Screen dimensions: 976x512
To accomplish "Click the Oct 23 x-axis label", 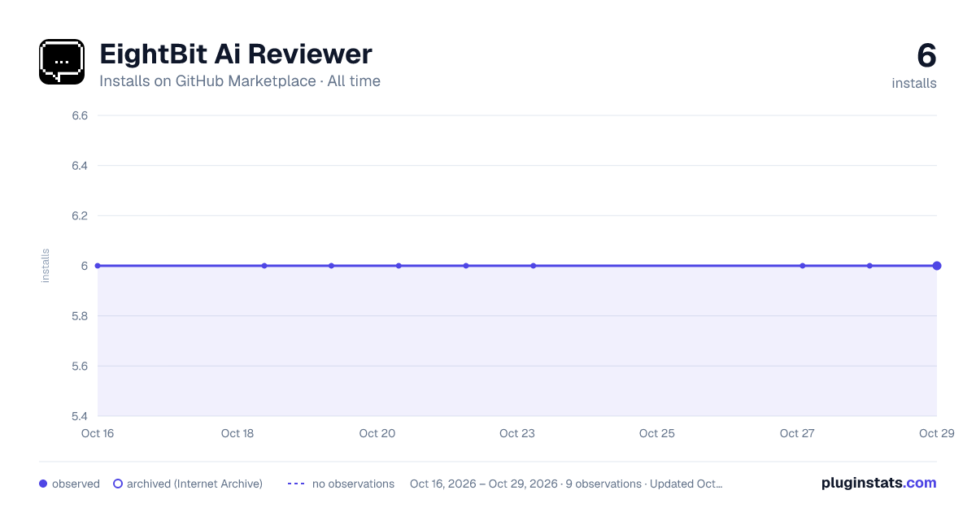I will coord(517,433).
